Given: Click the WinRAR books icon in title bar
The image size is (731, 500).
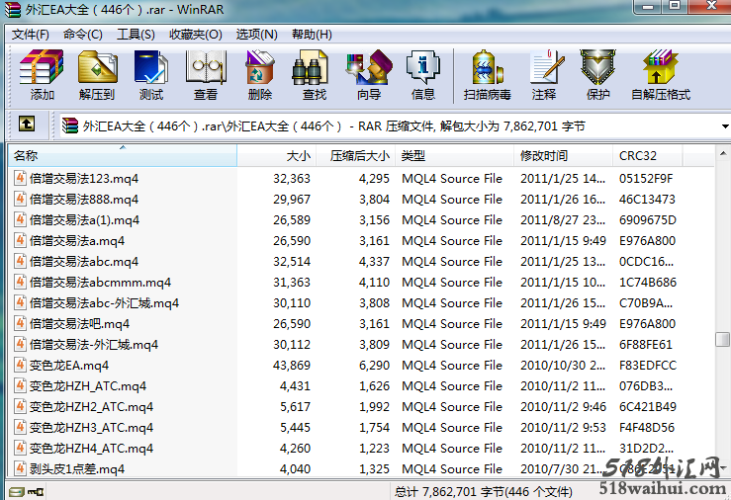Looking at the screenshot, I should (x=13, y=9).
